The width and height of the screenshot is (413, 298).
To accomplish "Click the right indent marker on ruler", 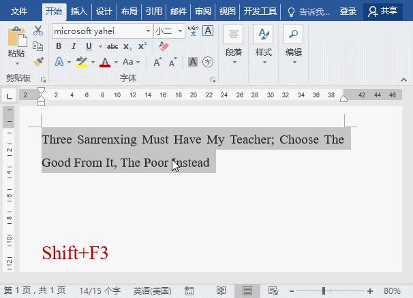I will (x=343, y=99).
